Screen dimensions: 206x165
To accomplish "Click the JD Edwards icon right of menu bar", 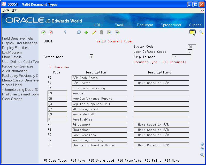I will coord(202,10).
